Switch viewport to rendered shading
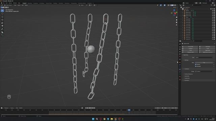 [x=175, y=5]
